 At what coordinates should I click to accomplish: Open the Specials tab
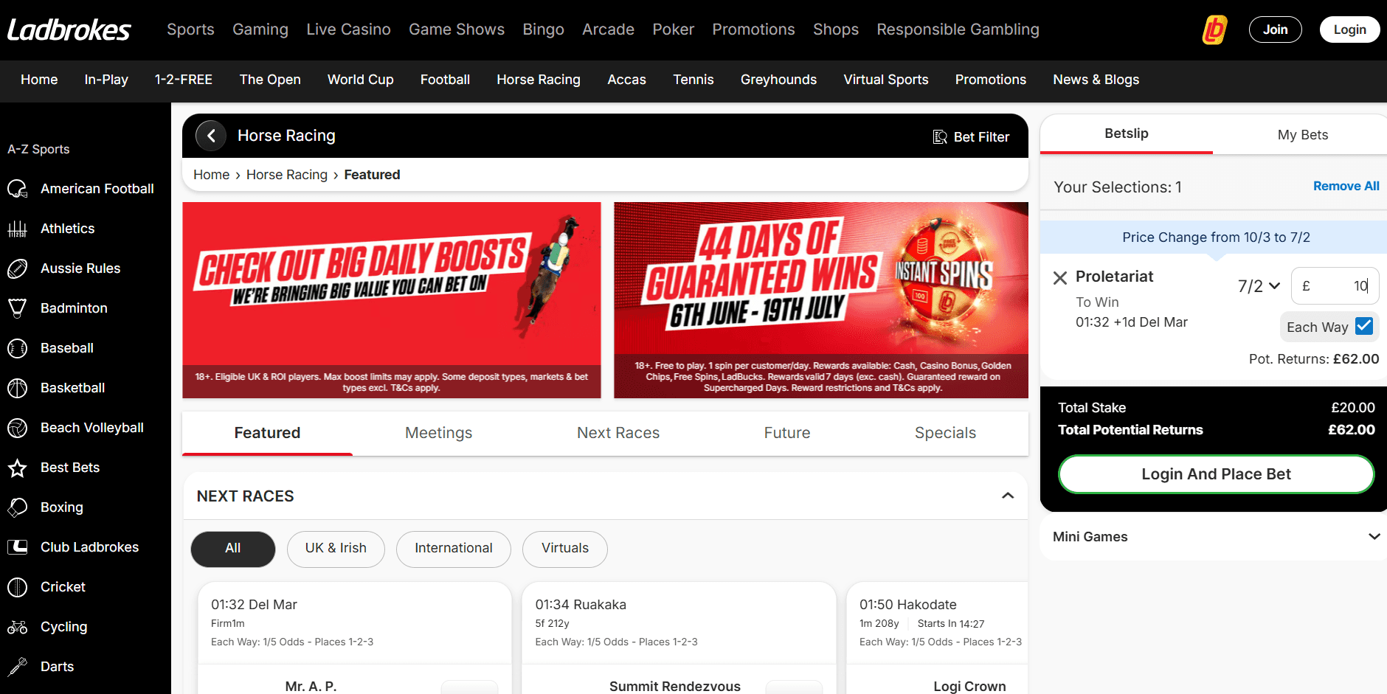pyautogui.click(x=945, y=433)
